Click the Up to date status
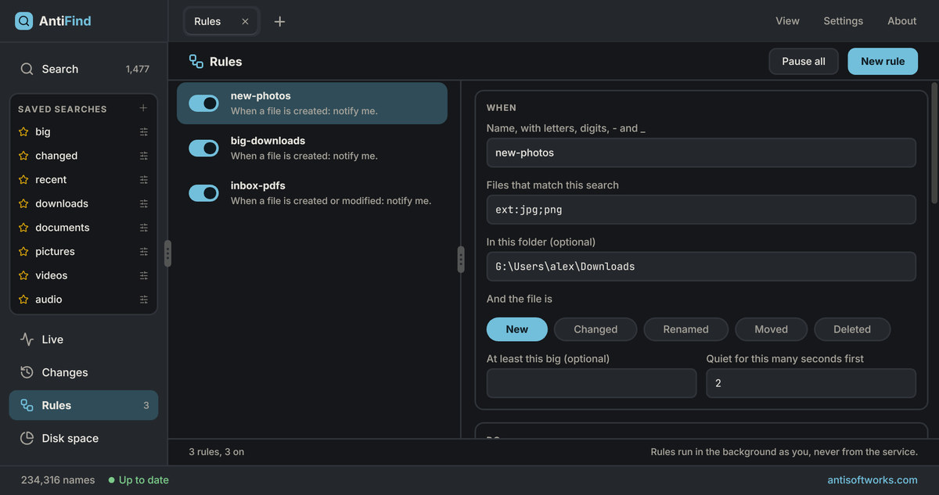The width and height of the screenshot is (939, 495). [x=139, y=480]
